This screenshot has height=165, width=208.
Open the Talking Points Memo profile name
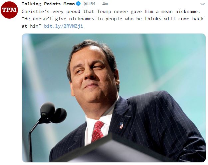click(48, 4)
